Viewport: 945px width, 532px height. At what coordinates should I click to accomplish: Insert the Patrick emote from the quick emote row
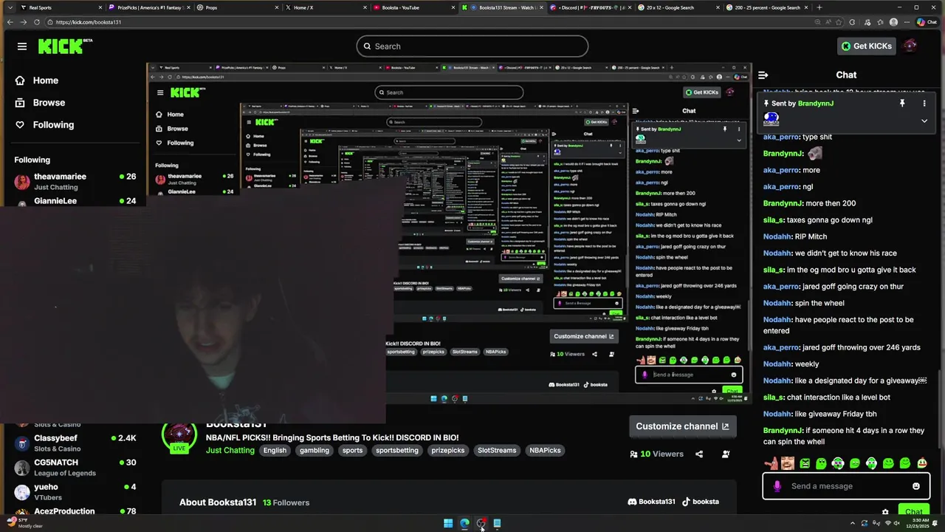pos(771,463)
